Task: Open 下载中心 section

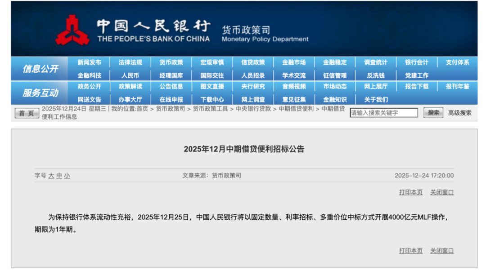Action: (x=212, y=100)
